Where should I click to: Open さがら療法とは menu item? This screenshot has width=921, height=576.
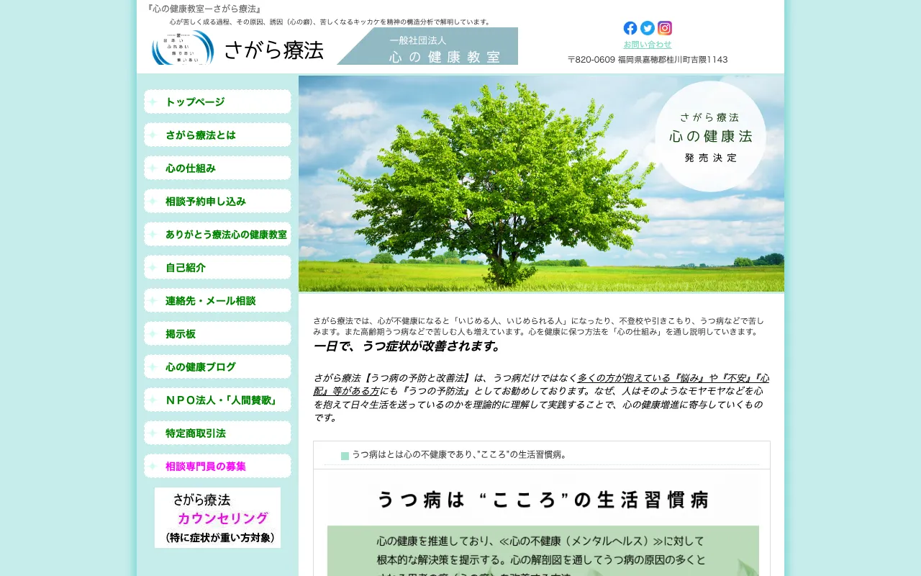click(x=217, y=135)
